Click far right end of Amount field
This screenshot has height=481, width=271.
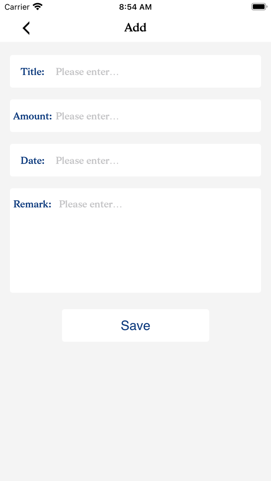(252, 116)
